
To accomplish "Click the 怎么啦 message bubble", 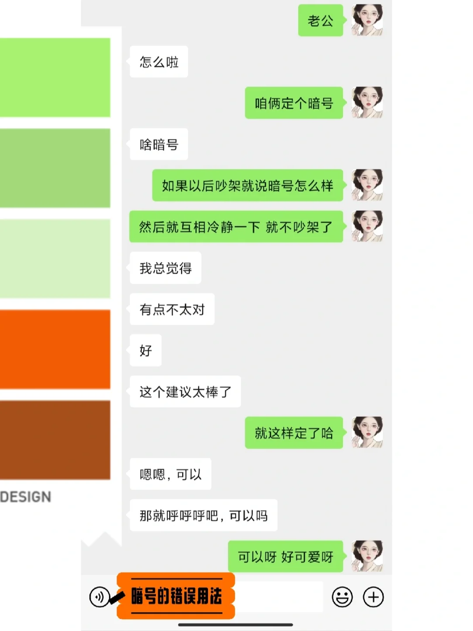I will tap(159, 62).
